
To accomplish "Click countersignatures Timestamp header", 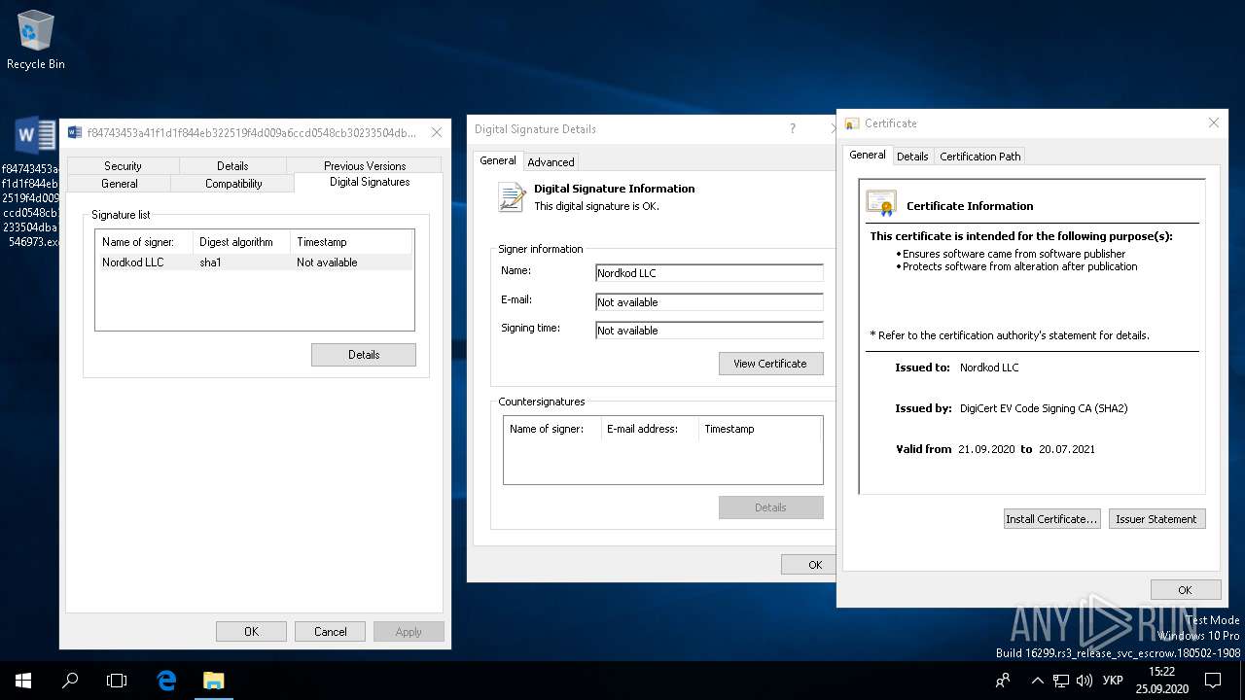I will click(x=760, y=429).
